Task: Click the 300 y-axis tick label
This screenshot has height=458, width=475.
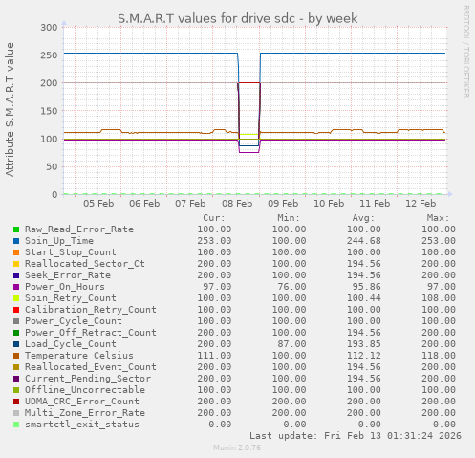Action: pos(49,28)
